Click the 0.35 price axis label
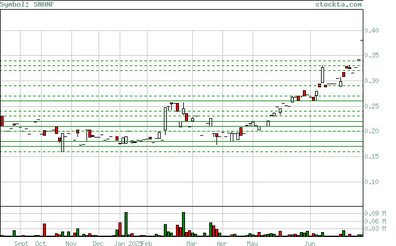The width and height of the screenshot is (396, 246). coord(371,55)
